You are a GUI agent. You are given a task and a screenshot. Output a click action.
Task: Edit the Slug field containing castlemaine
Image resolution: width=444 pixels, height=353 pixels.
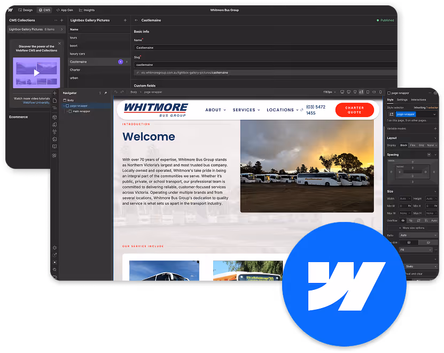[x=266, y=65]
